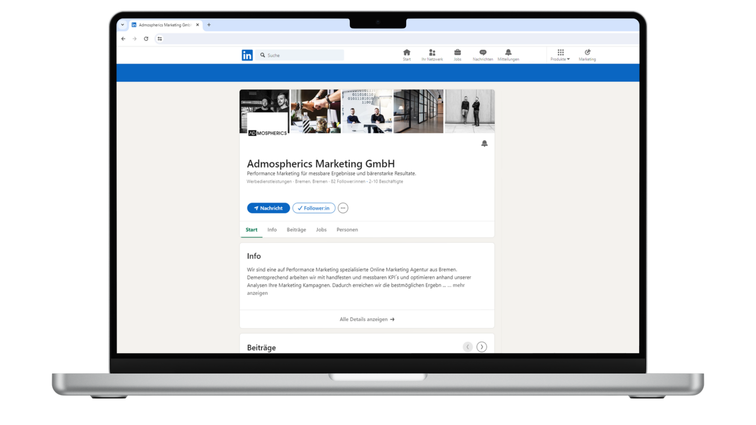The height and width of the screenshot is (425, 756).
Task: Click Alle Details anzeigen link
Action: (367, 319)
